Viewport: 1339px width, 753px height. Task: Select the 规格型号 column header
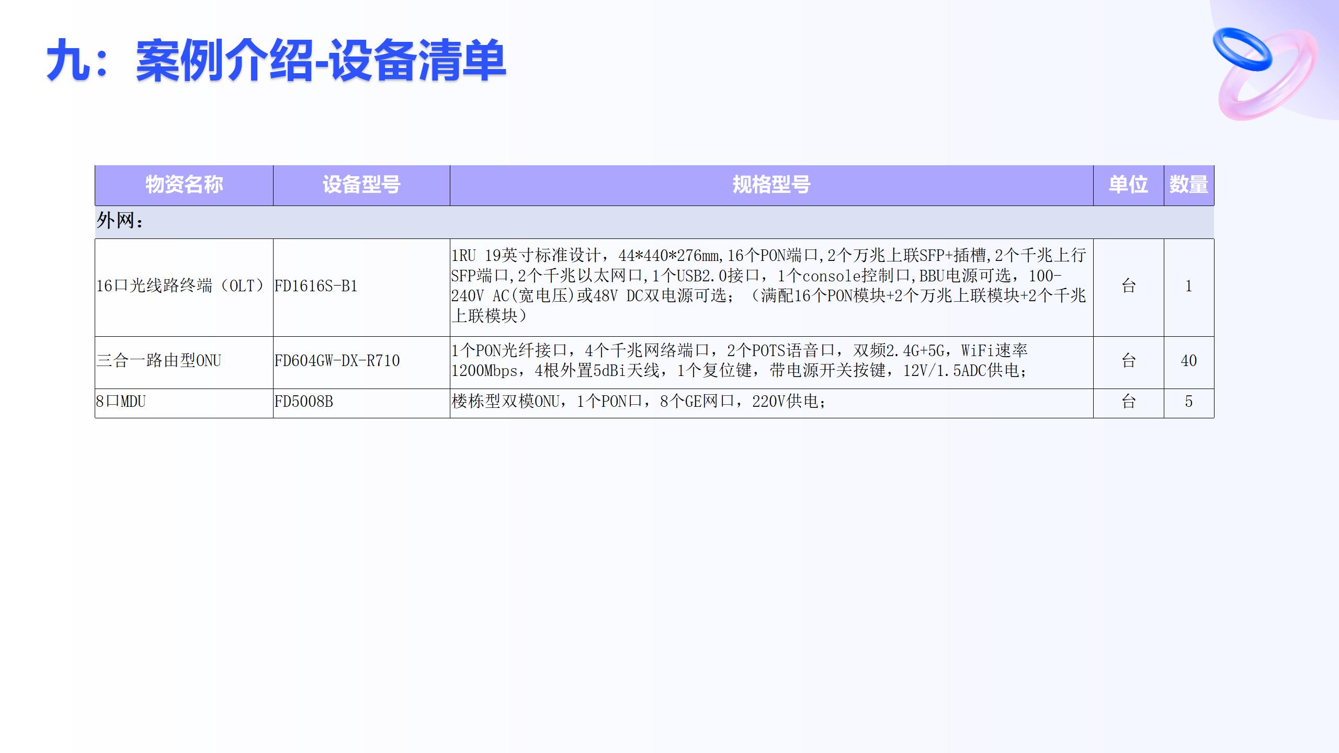(771, 185)
